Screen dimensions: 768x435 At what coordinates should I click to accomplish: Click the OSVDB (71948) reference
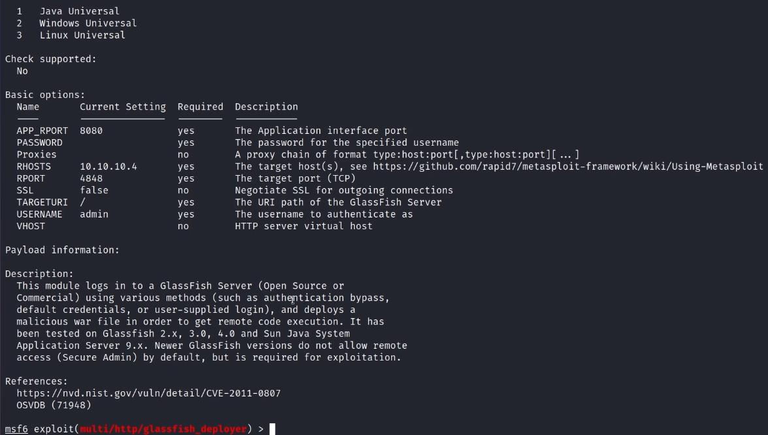pyautogui.click(x=54, y=405)
